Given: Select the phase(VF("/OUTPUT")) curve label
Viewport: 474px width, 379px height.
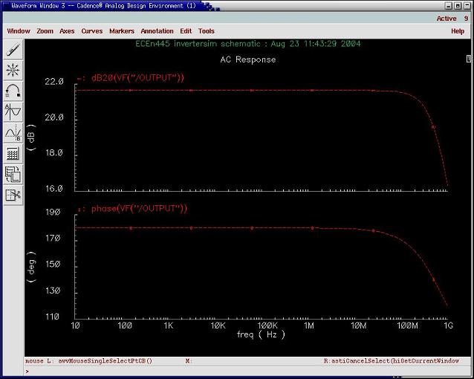Looking at the screenshot, I should click(x=139, y=209).
